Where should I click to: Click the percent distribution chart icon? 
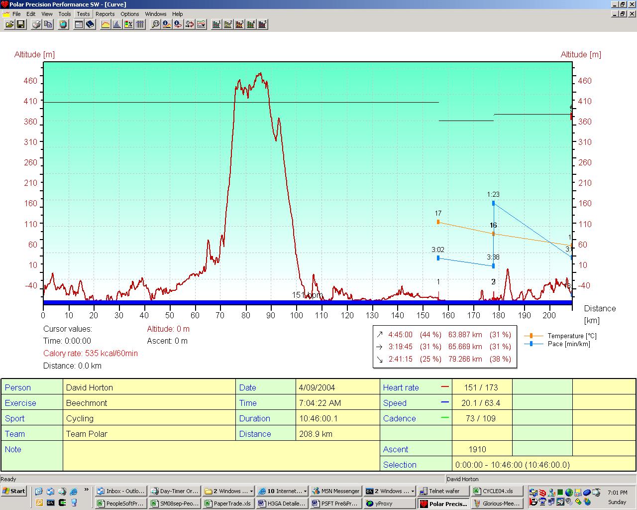pyautogui.click(x=128, y=24)
